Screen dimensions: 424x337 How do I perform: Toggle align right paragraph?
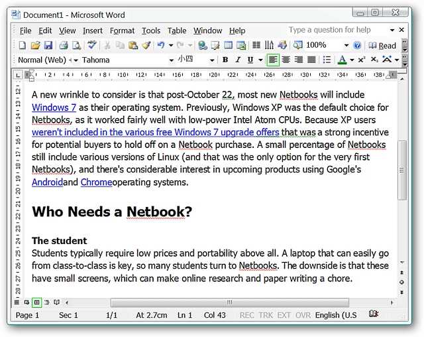[x=299, y=60]
